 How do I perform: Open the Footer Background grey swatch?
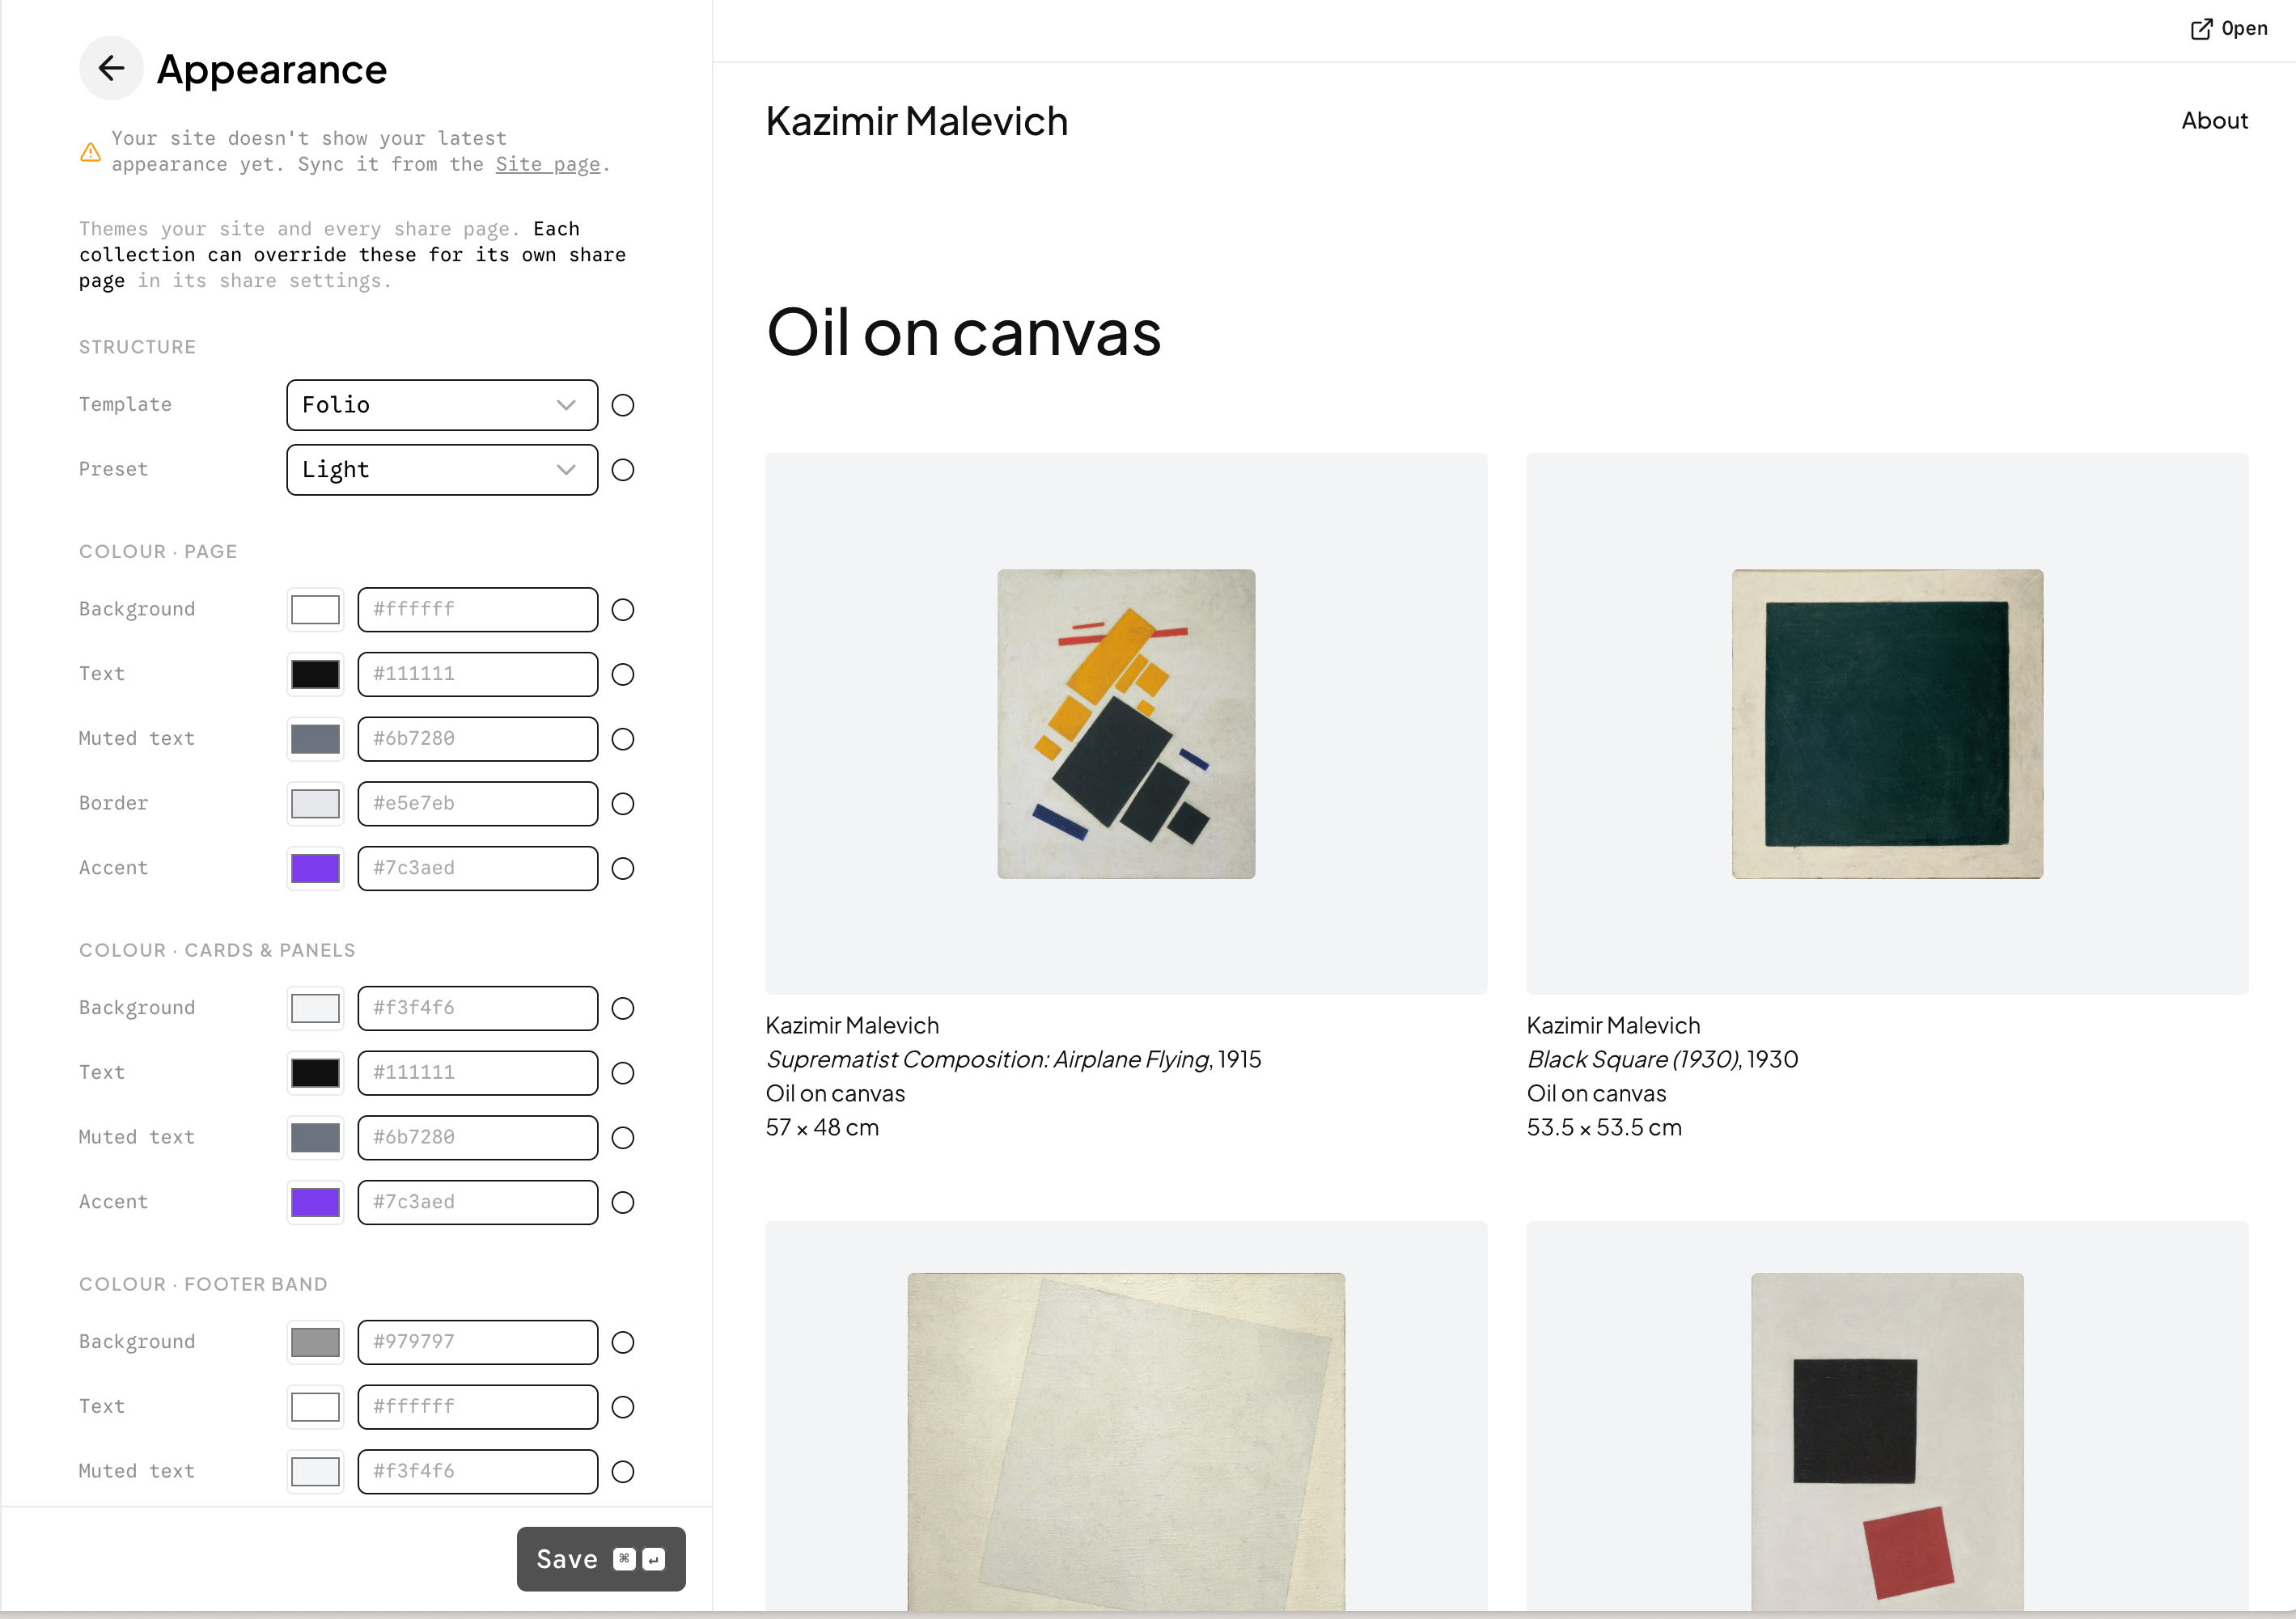pyautogui.click(x=315, y=1342)
